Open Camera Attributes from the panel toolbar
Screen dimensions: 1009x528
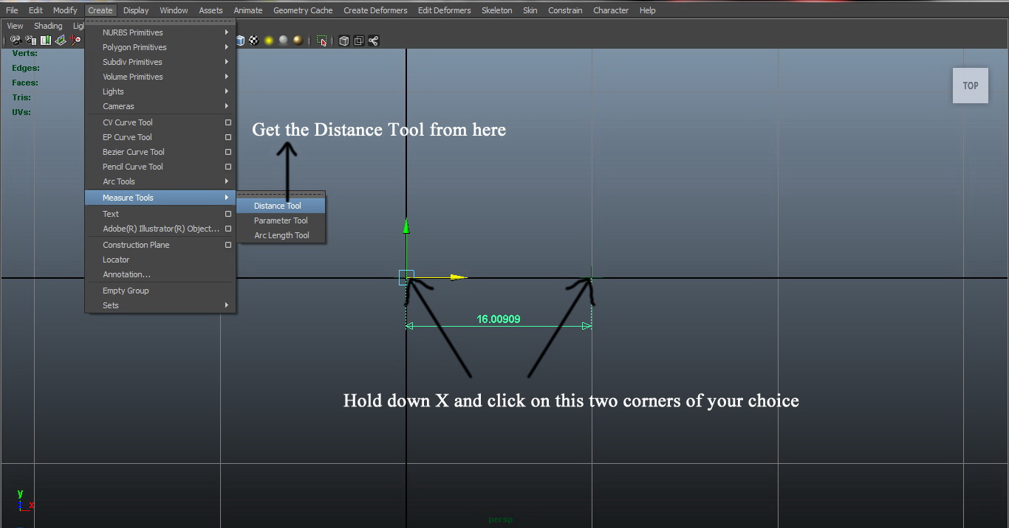click(31, 41)
